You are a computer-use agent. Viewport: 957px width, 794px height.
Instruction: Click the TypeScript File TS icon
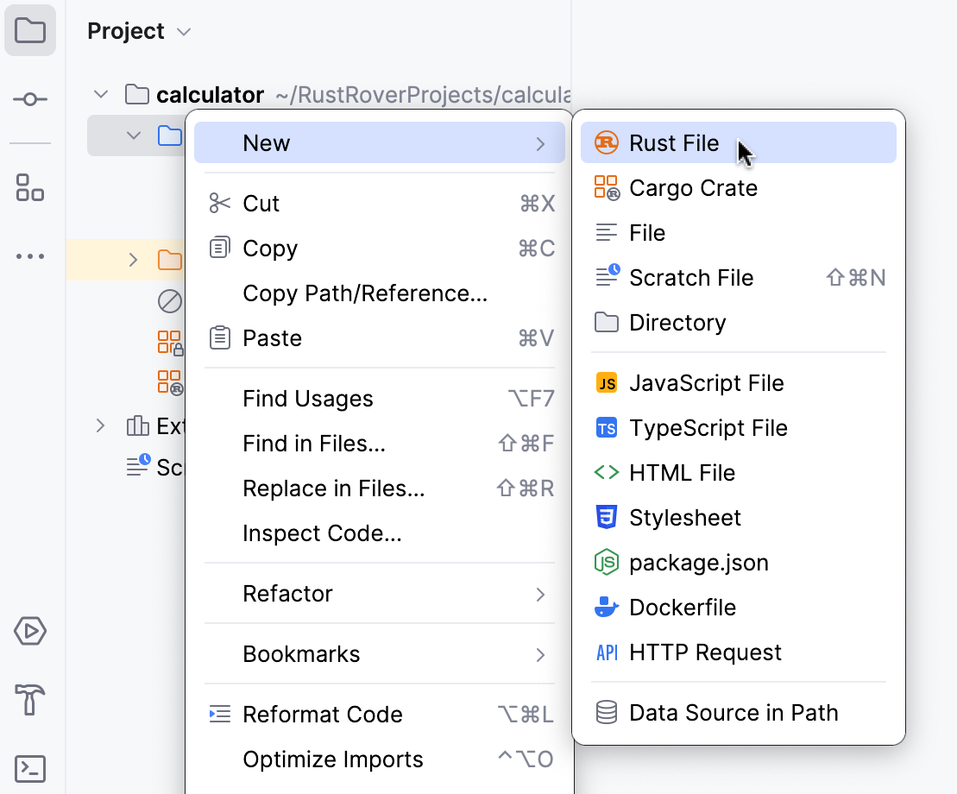(606, 428)
